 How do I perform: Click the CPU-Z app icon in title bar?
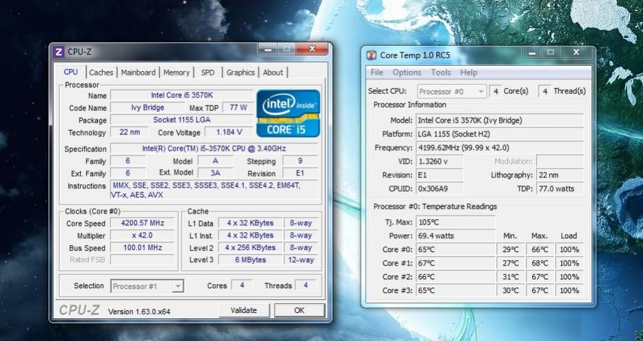59,52
